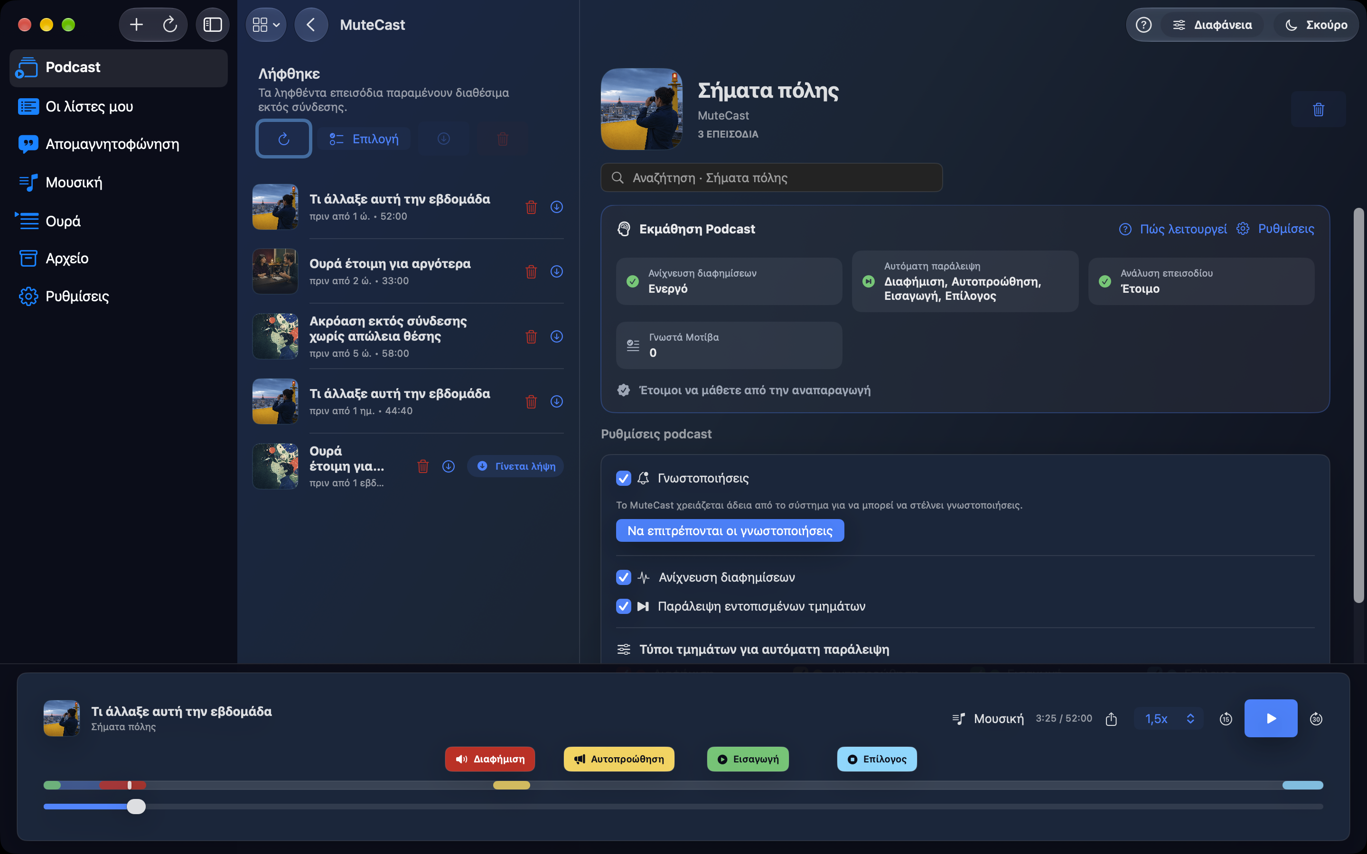Toggle Παράλειψη εντοπισμένων τμημάτων checkbox
Image resolution: width=1367 pixels, height=854 pixels.
click(x=623, y=607)
